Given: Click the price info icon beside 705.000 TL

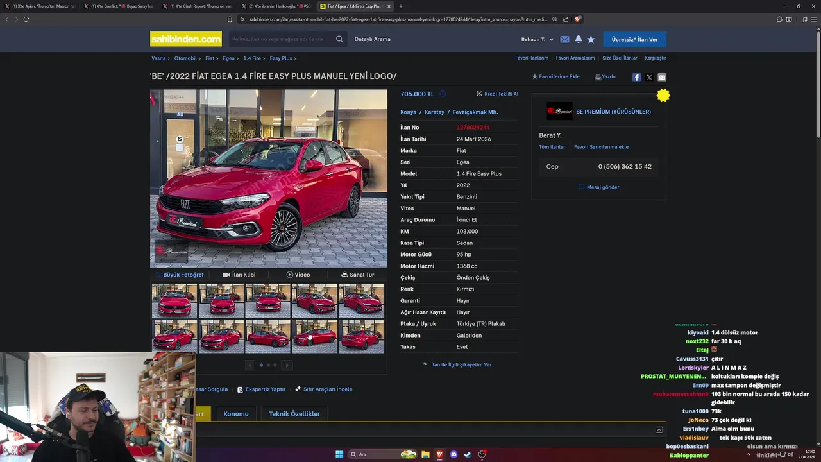Looking at the screenshot, I should [442, 94].
